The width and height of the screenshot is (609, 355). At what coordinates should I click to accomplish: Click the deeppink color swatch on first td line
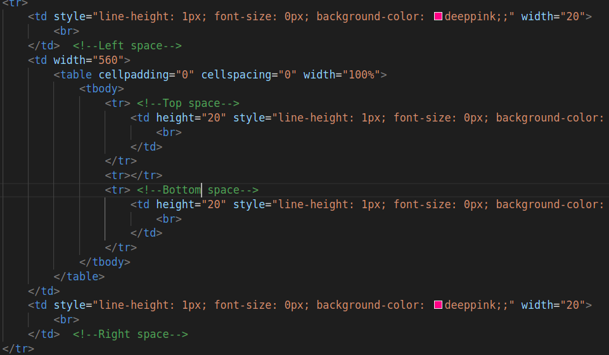438,16
